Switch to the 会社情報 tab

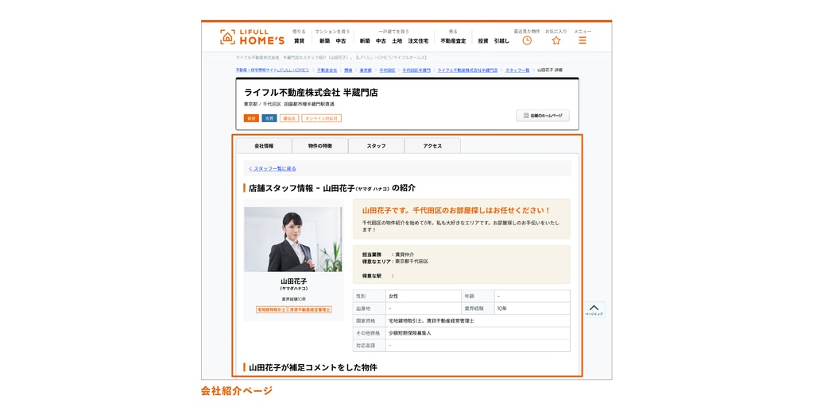[x=264, y=146]
